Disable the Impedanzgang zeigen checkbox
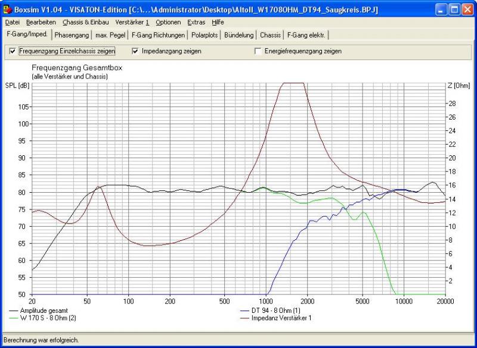Screen dimensions: 477x348 click(135, 51)
